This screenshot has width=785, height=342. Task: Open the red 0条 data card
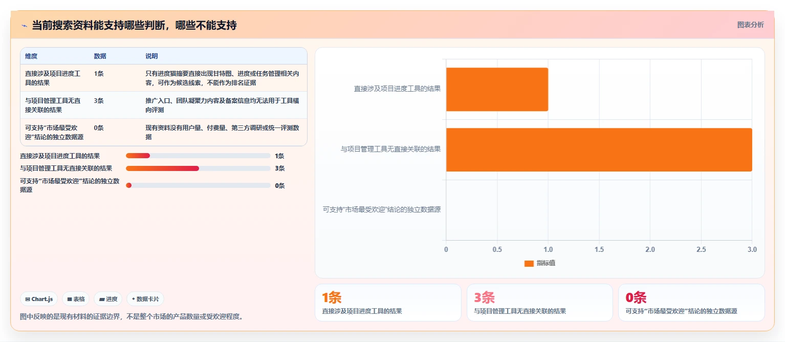pyautogui.click(x=691, y=303)
